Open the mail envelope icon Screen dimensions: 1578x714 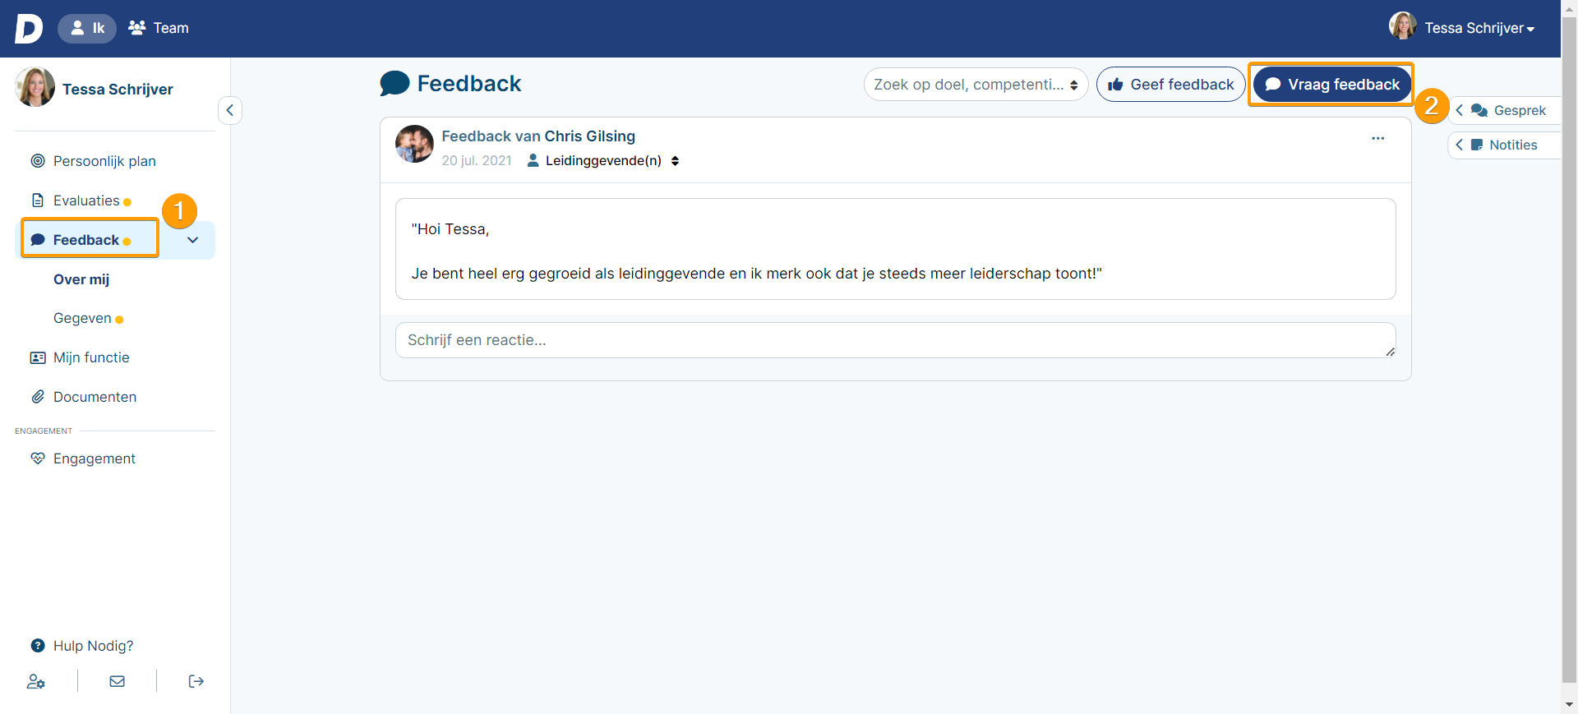point(118,681)
